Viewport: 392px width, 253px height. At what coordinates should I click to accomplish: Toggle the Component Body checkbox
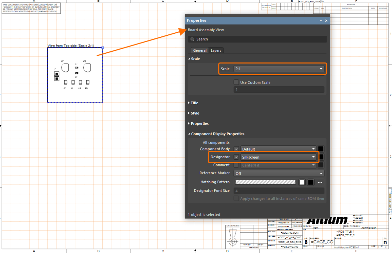[236, 149]
